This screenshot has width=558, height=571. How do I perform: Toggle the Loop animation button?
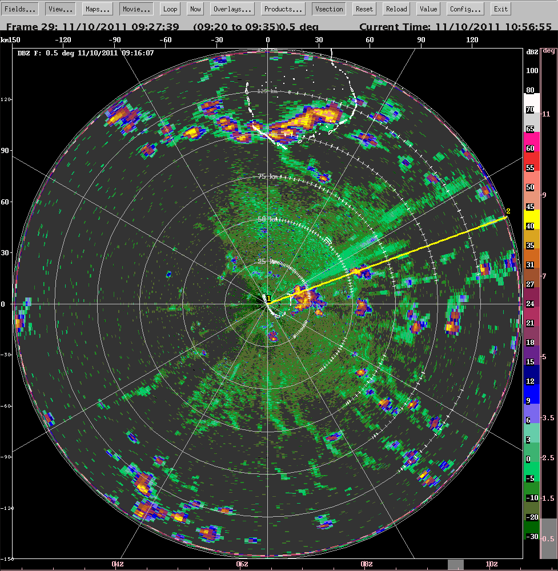[170, 9]
